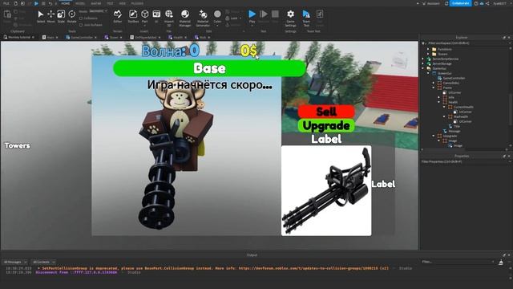The width and height of the screenshot is (513, 289).
Task: Open the HOME ribbon tab
Action: click(x=66, y=3)
